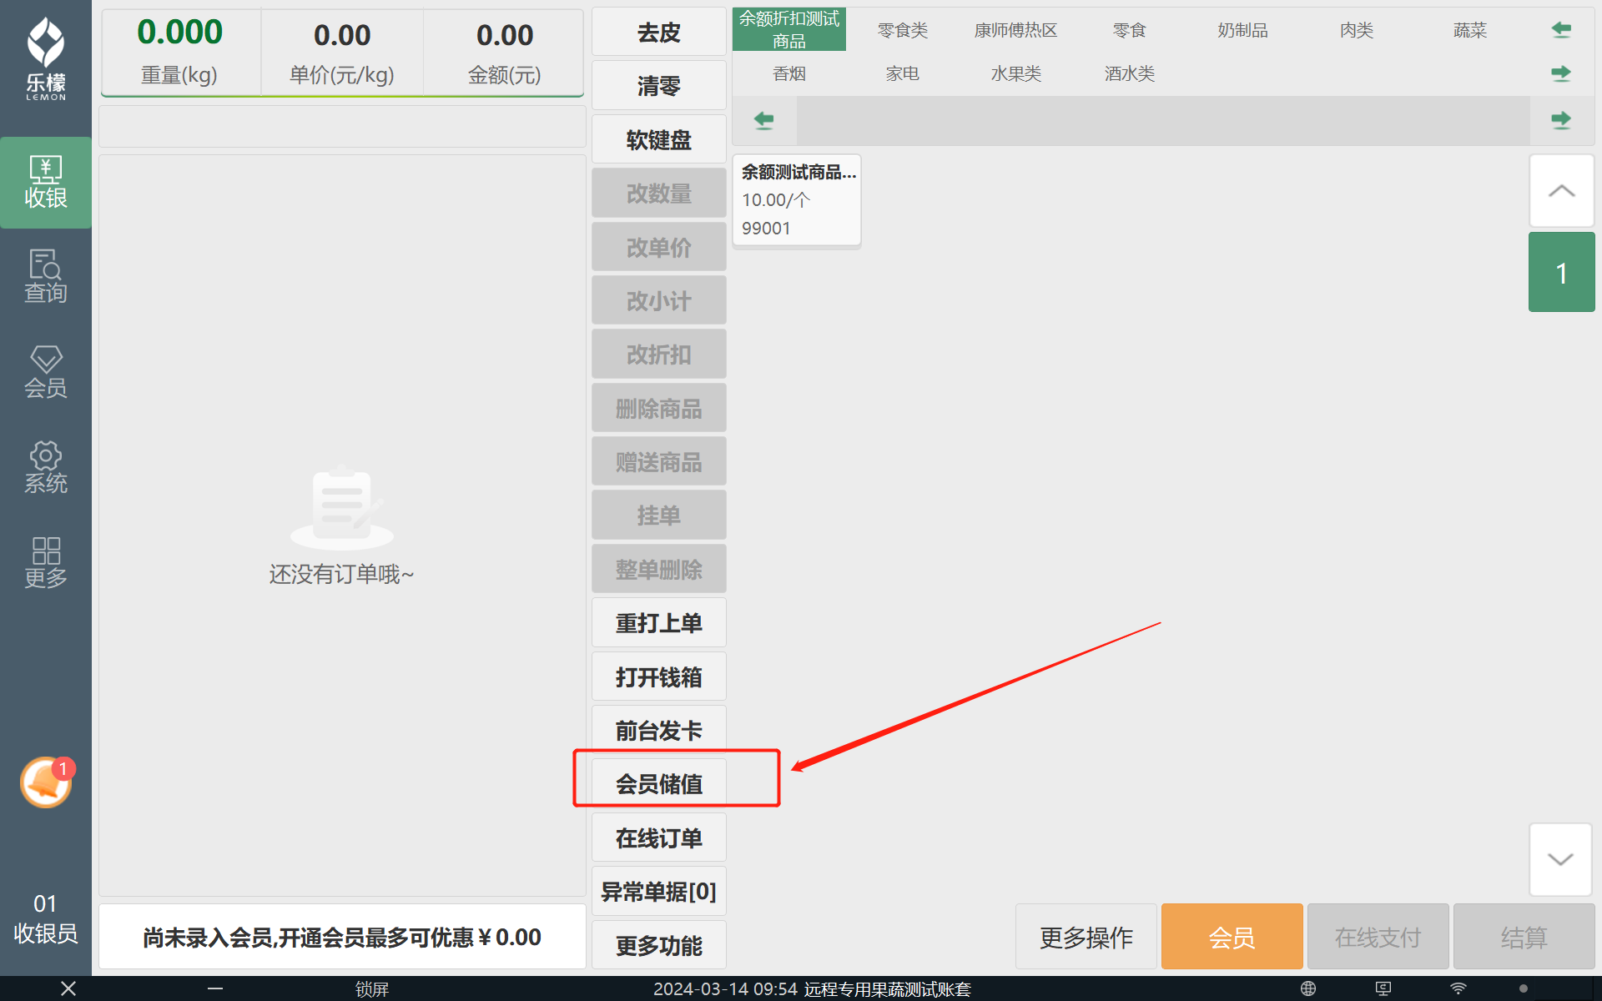Page down the product list chevron

point(1560,859)
